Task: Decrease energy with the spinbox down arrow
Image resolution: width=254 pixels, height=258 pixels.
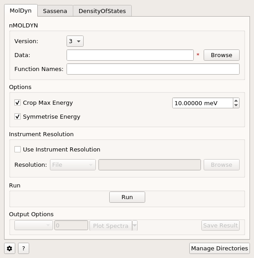Action: [236, 105]
